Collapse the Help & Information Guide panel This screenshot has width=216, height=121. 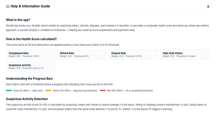coord(208,6)
